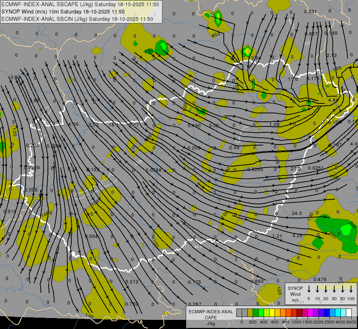Image resolution: width=358 pixels, height=329 pixels.
Task: Click the 1500 tick on CAPE scale
Action: (308, 322)
